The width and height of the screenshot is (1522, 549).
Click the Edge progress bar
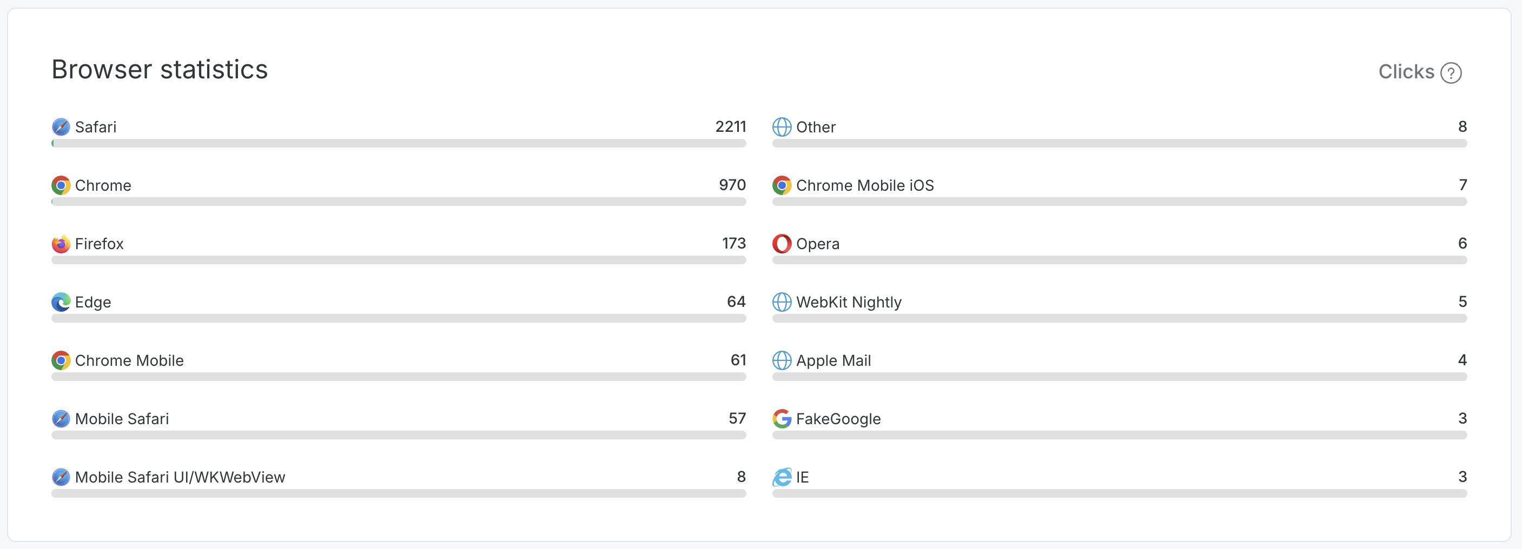(x=399, y=318)
